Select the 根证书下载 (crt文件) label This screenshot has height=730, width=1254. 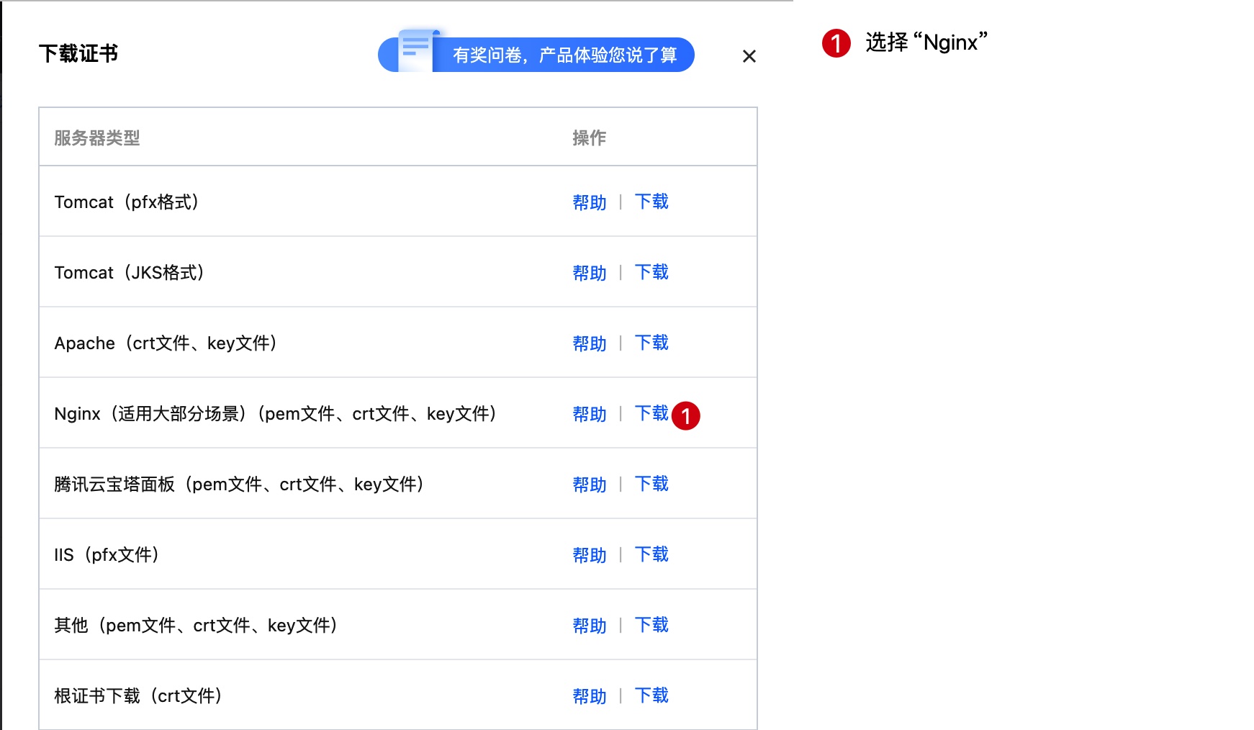click(x=138, y=696)
